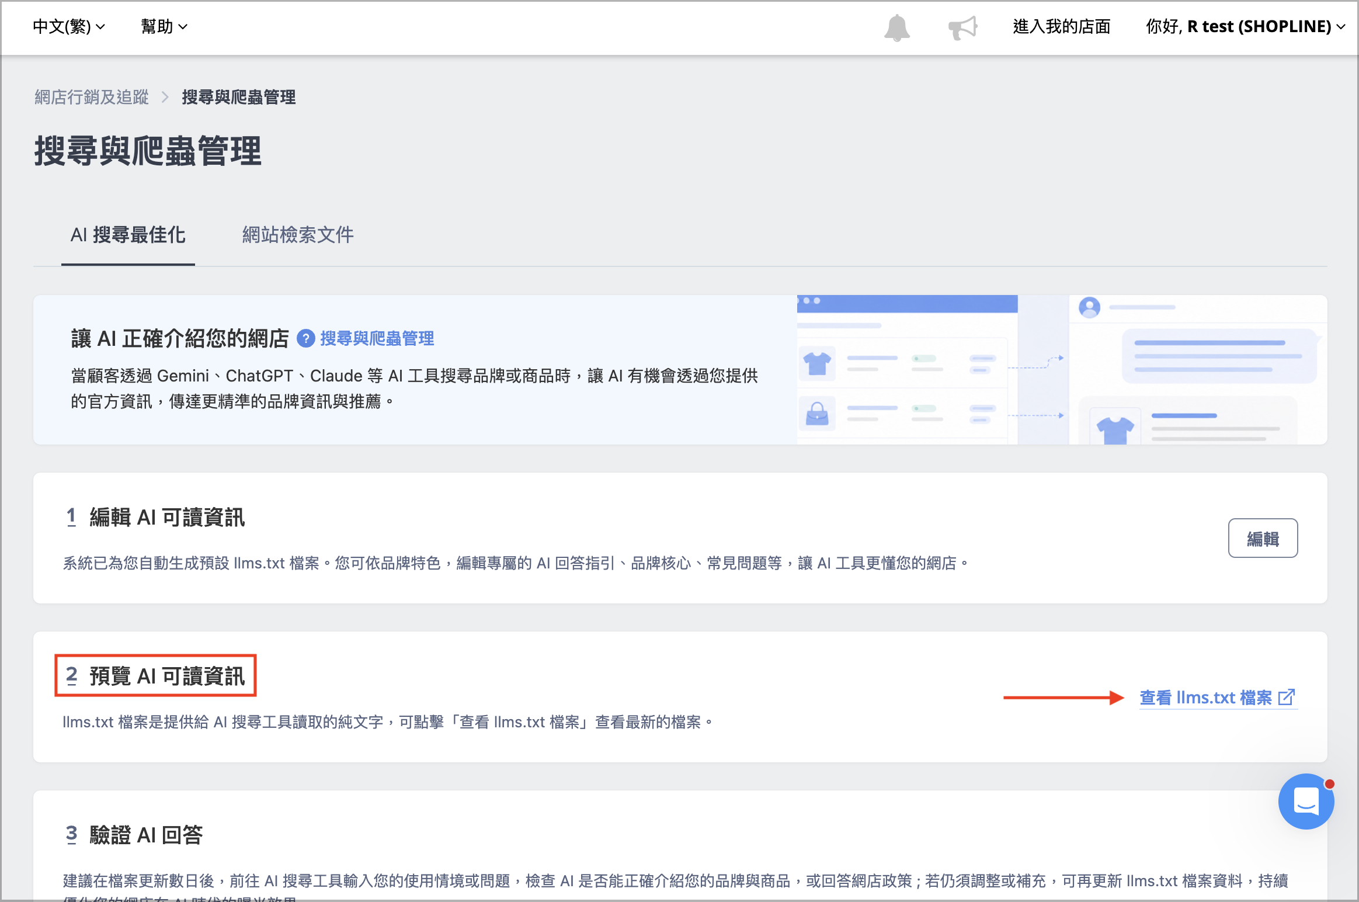Open the chat support bubble

pos(1306,802)
